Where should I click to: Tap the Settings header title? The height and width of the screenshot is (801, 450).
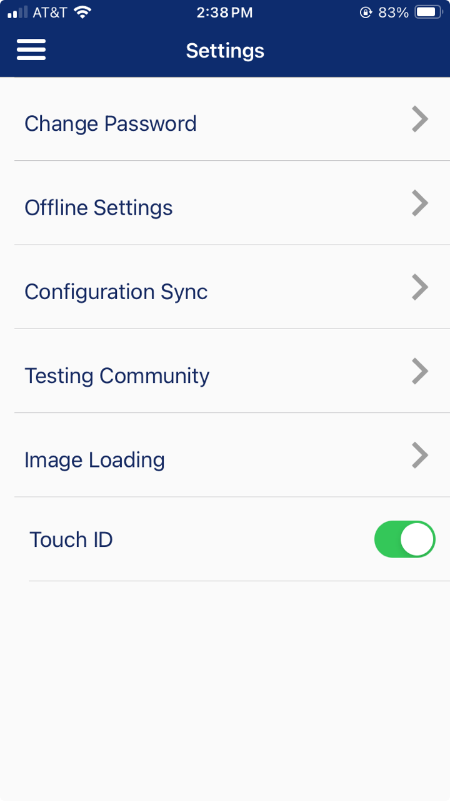[225, 51]
